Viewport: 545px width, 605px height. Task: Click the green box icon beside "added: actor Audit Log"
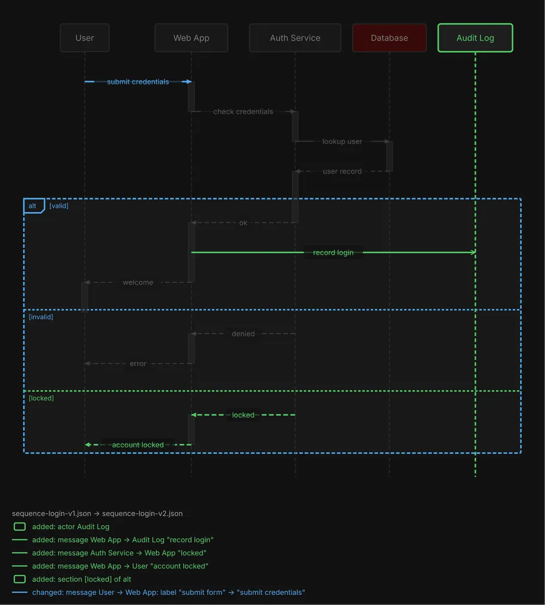20,526
